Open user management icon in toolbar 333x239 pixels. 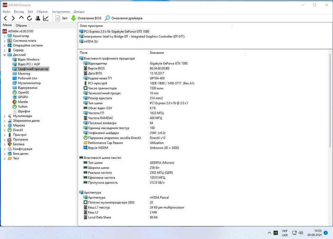38,18
